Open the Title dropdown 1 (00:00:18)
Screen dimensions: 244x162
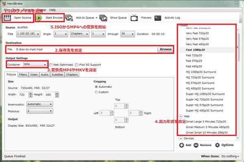click(28, 34)
